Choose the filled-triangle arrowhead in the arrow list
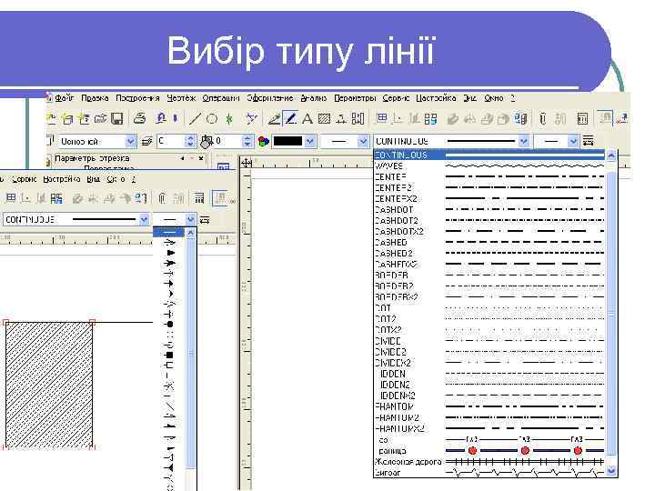Screen dimensions: 655x491 pyautogui.click(x=169, y=253)
